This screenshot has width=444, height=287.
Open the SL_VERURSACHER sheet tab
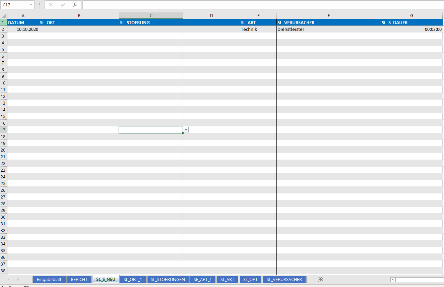coord(284,280)
